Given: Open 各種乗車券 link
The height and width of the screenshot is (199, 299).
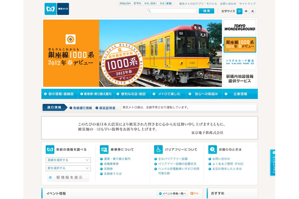Looking at the screenshot, I should (111, 164).
